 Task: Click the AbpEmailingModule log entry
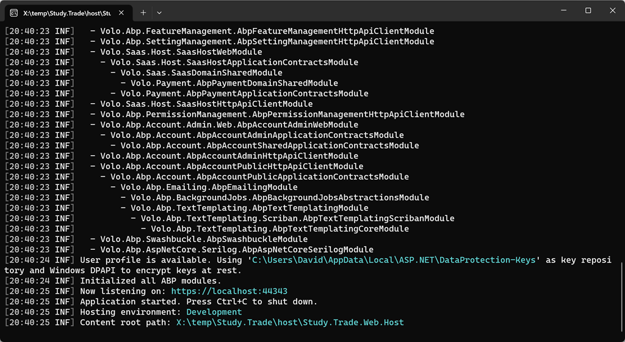pos(209,187)
